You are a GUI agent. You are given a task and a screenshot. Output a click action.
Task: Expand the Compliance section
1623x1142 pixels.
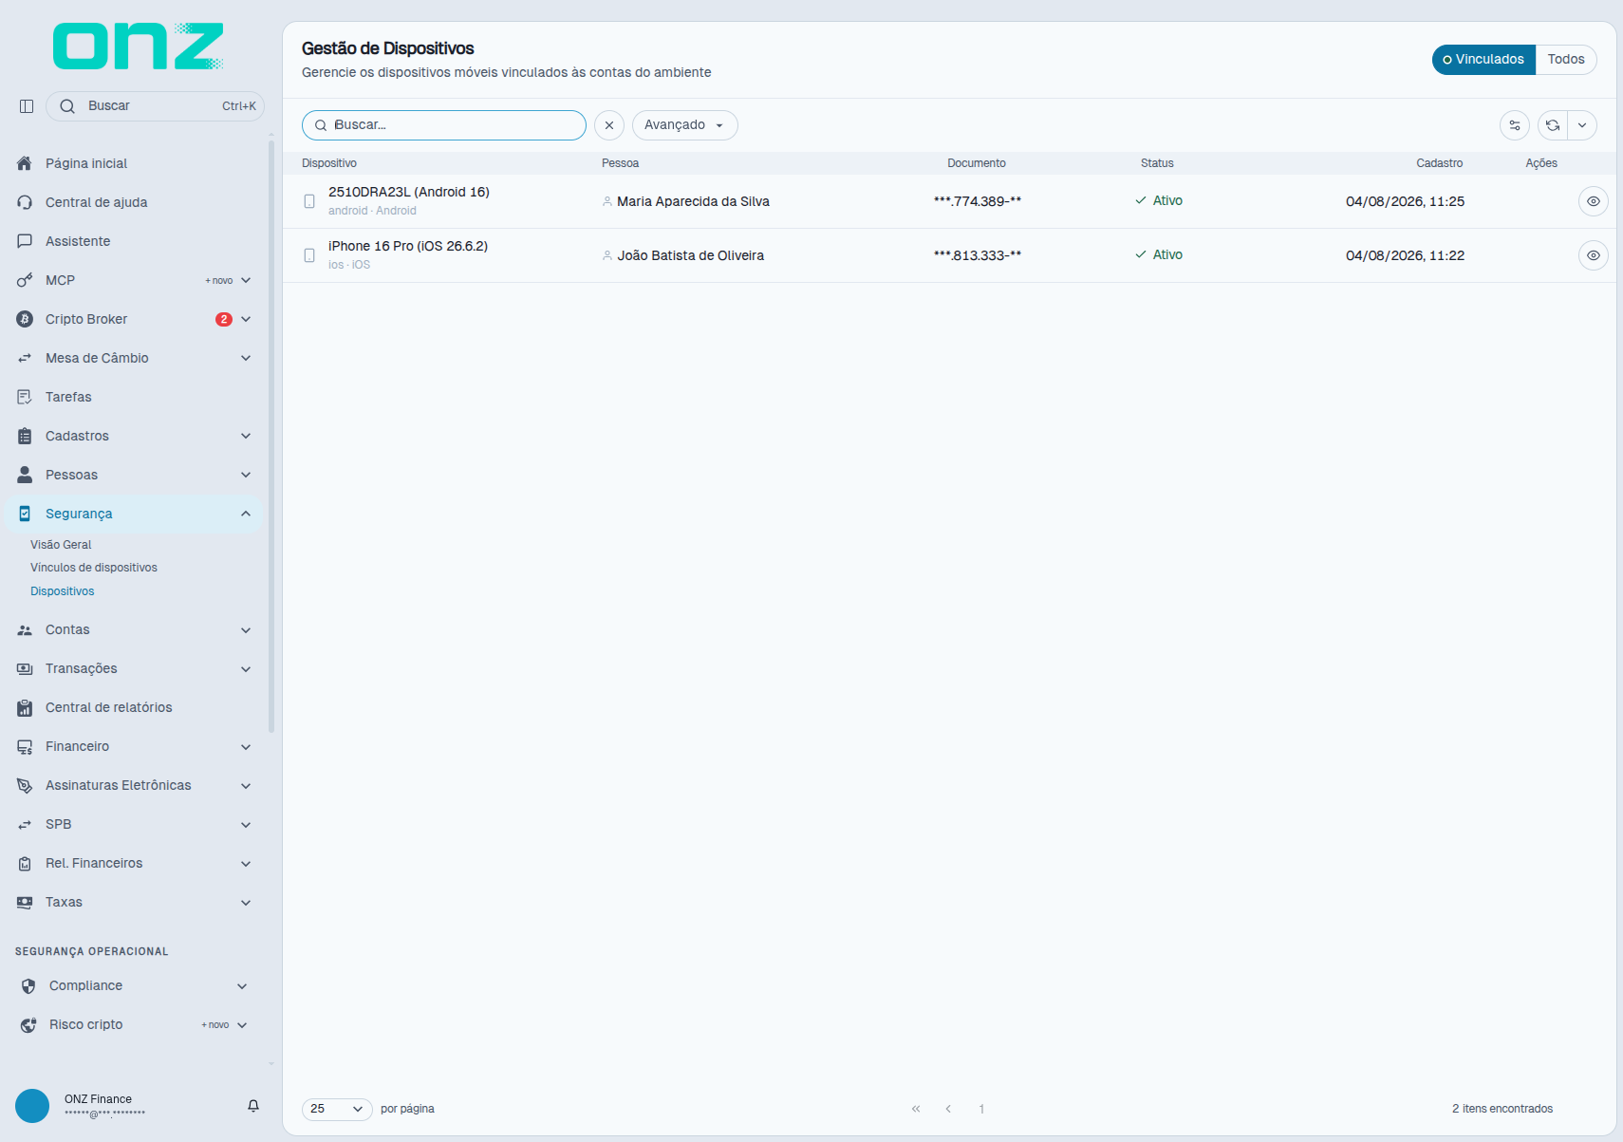(x=133, y=986)
